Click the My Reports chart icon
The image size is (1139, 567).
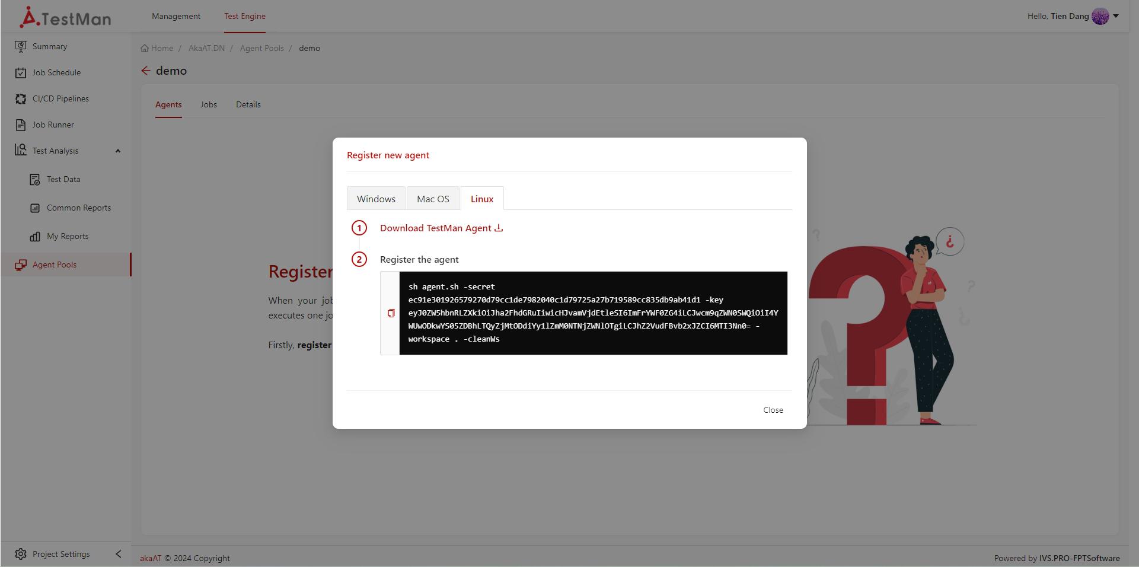pos(35,236)
